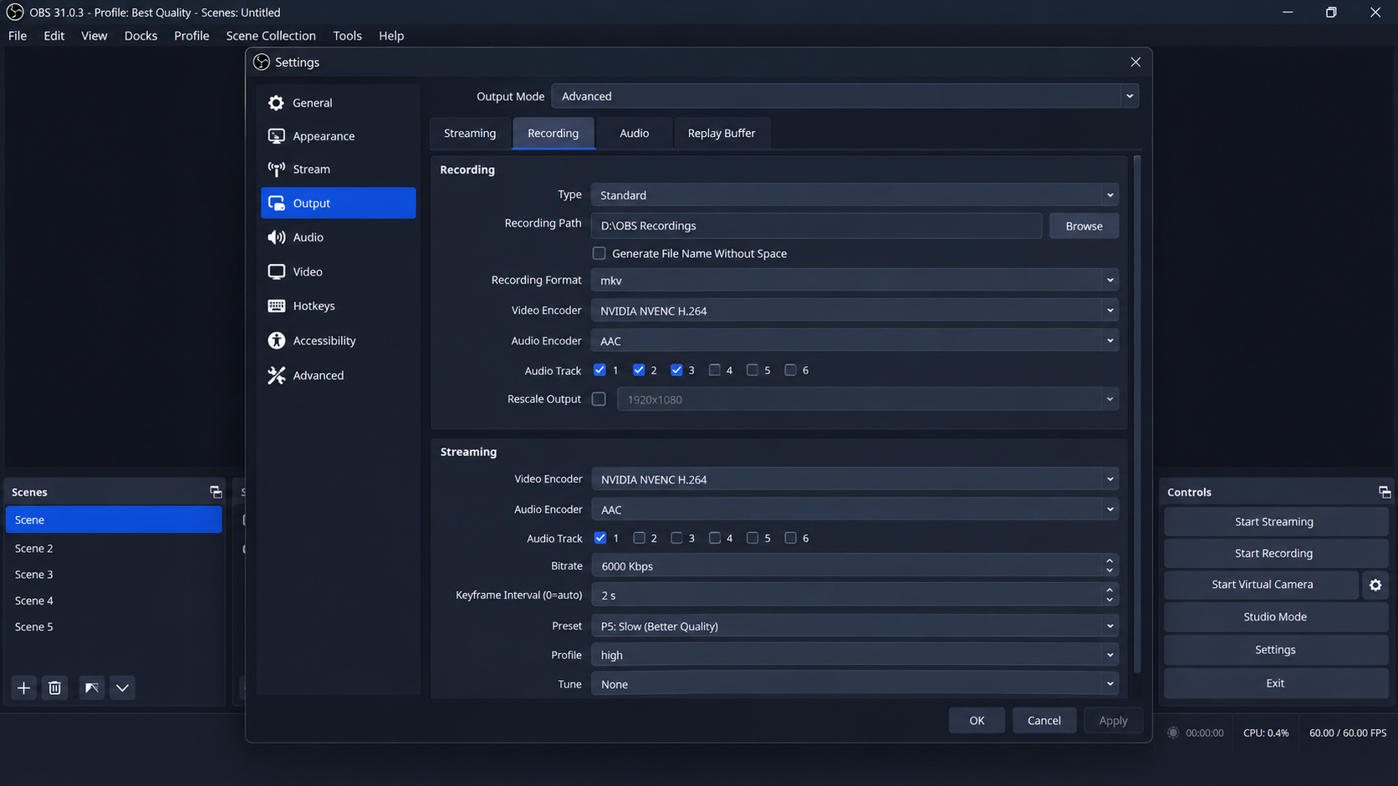Browse for recording path folder
Screen dimensions: 1398x786
[x=1084, y=226]
